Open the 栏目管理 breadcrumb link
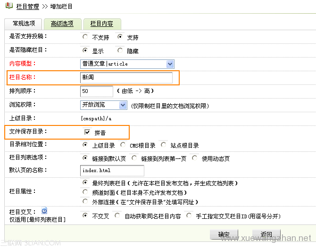 pos(28,7)
